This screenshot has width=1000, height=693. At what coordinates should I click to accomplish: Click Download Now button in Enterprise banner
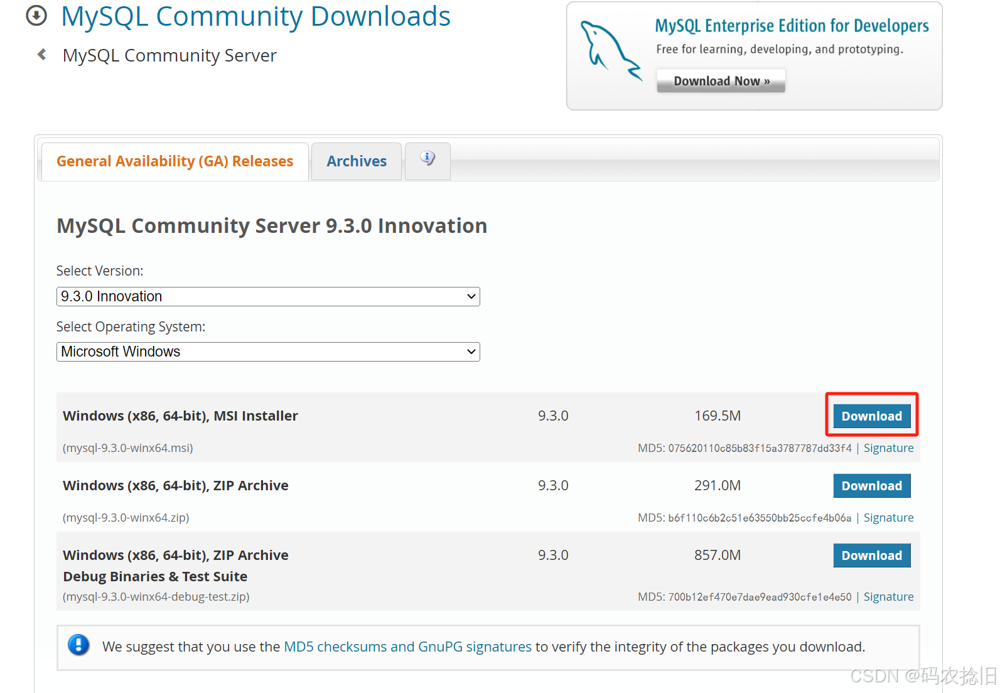point(721,81)
